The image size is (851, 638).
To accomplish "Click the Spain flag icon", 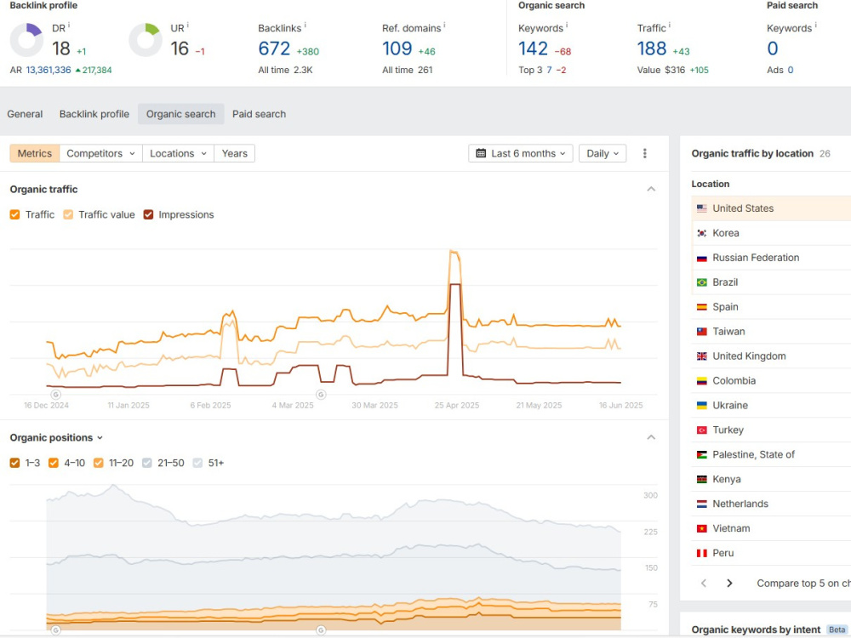I will click(x=702, y=307).
